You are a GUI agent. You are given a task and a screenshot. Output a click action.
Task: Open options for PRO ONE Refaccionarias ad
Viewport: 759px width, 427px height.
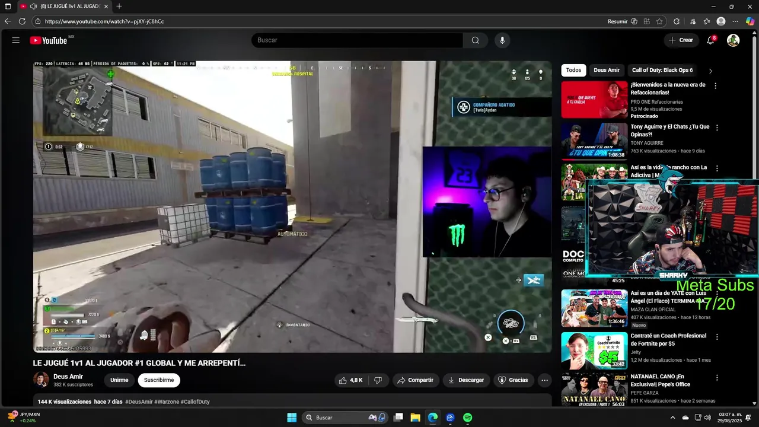pyautogui.click(x=715, y=86)
